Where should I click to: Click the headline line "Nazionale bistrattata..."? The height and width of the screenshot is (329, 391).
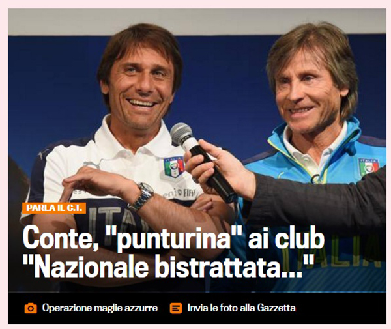[x=168, y=266]
